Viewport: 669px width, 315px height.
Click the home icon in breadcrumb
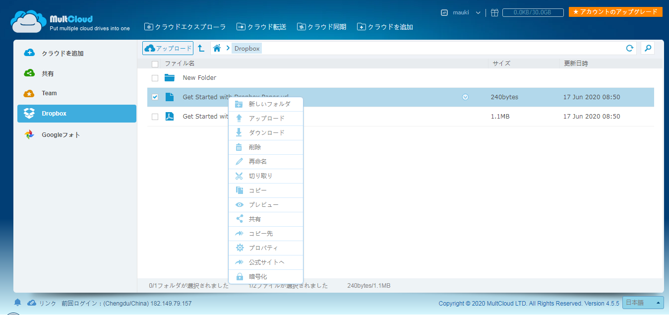[217, 48]
